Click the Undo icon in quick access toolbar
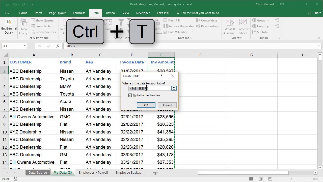Screen dimensions: 323x182 tap(15, 4)
